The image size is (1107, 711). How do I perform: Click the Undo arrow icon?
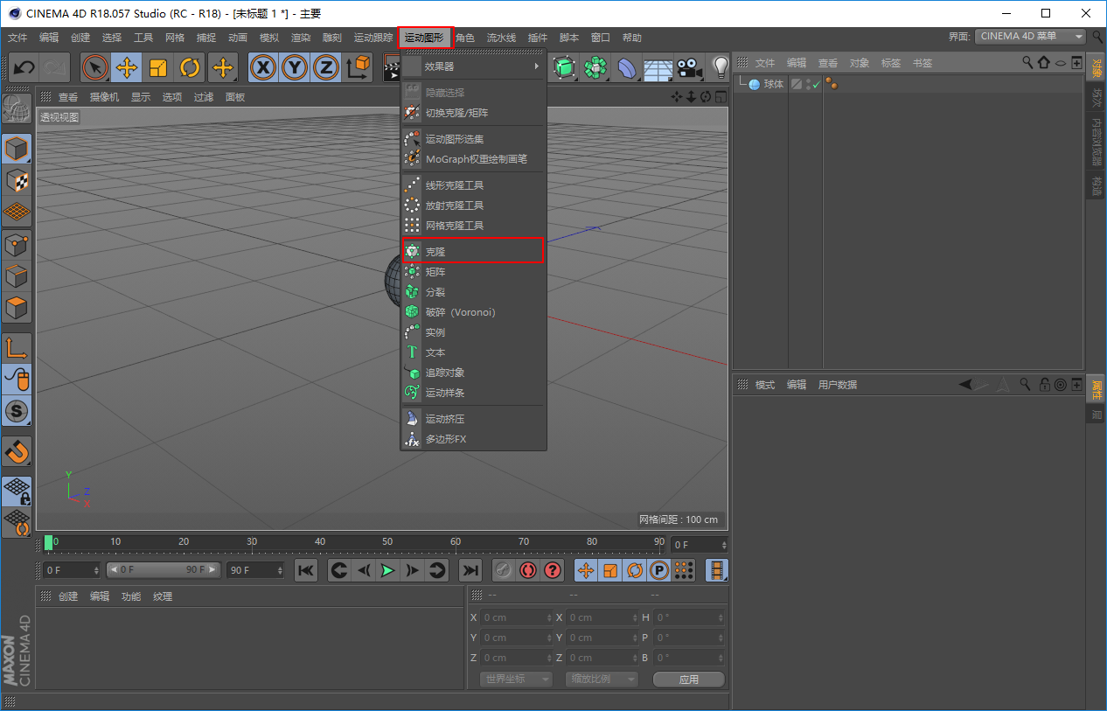pyautogui.click(x=25, y=67)
